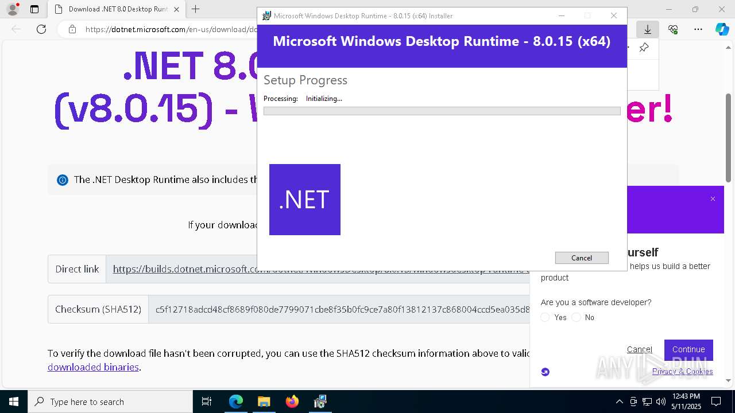Open the tab actions menu icon
Screen dimensions: 735x413
pos(34,9)
